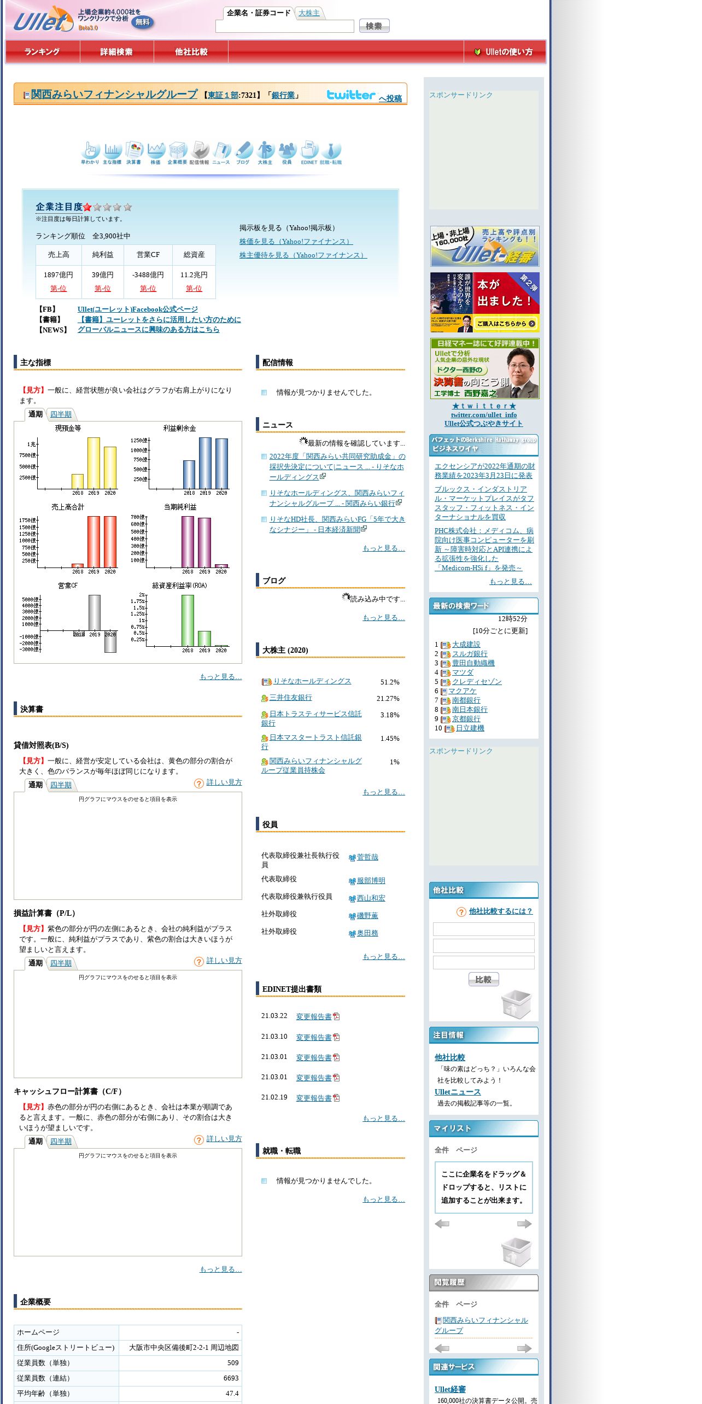Open twitter.com/ullet_info link
Viewport: 702px width, 1404px height.
(x=484, y=415)
